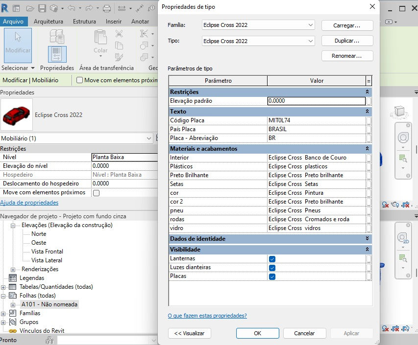Open Type Properties from the ribbon icon
Viewport: 418px width, 345px height.
tap(57, 36)
